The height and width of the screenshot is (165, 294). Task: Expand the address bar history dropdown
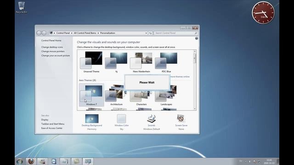pyautogui.click(x=146, y=33)
